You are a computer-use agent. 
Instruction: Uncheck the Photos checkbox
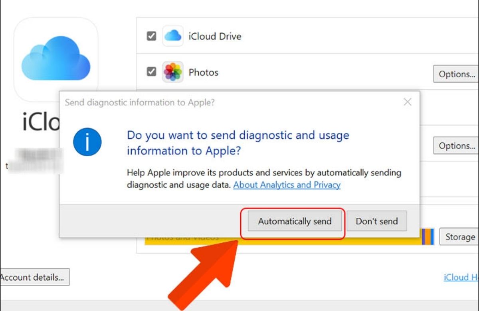[151, 72]
